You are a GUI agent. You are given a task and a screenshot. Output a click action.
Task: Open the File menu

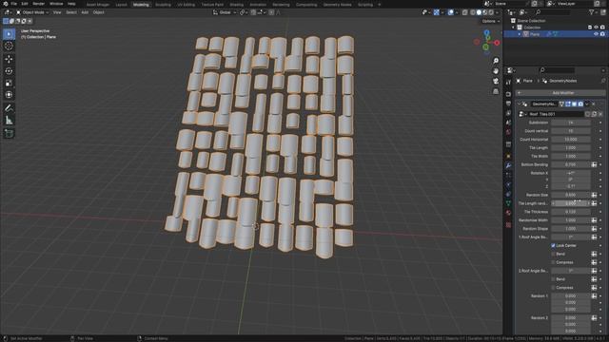pyautogui.click(x=13, y=4)
